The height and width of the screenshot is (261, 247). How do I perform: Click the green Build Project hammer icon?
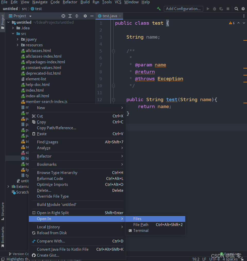159,9
